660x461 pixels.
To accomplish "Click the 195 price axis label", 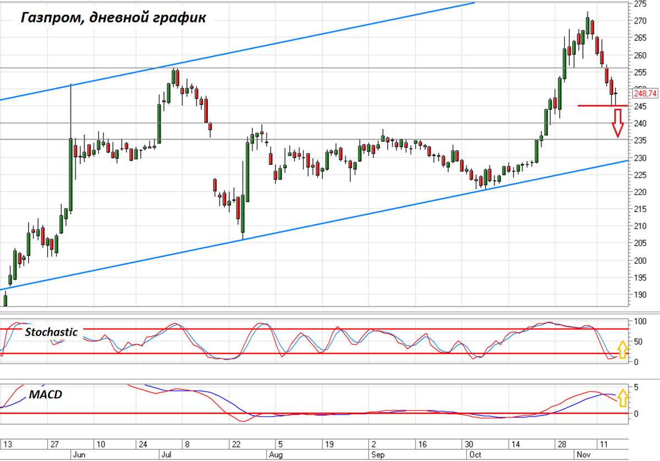I will (640, 277).
